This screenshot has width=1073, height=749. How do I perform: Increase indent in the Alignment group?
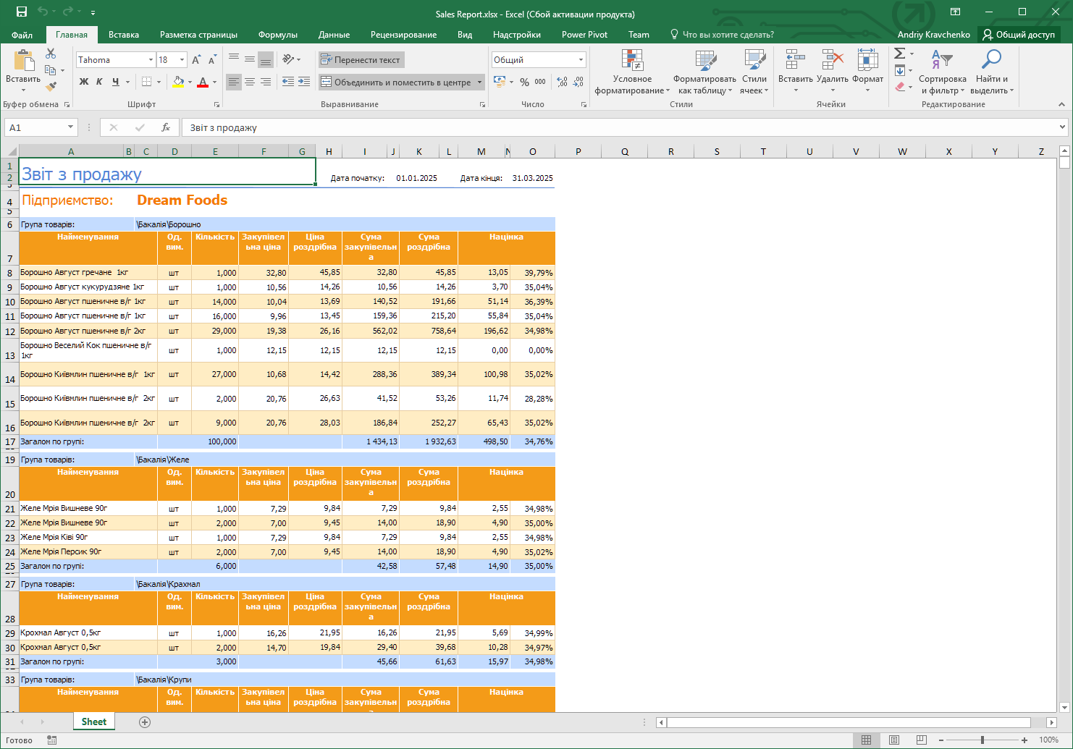(x=304, y=82)
